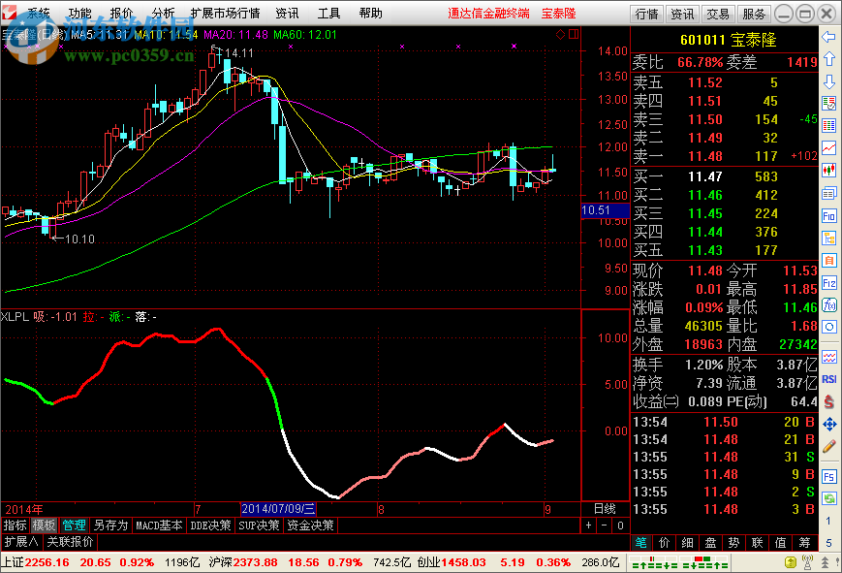Jump to next stock with down arrow

point(828,81)
